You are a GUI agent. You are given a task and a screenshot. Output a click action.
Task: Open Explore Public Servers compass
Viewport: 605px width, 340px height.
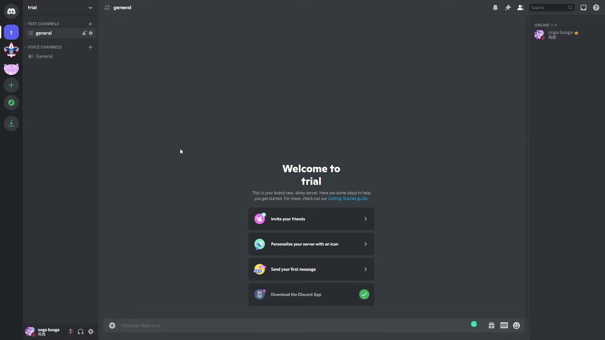click(x=11, y=102)
